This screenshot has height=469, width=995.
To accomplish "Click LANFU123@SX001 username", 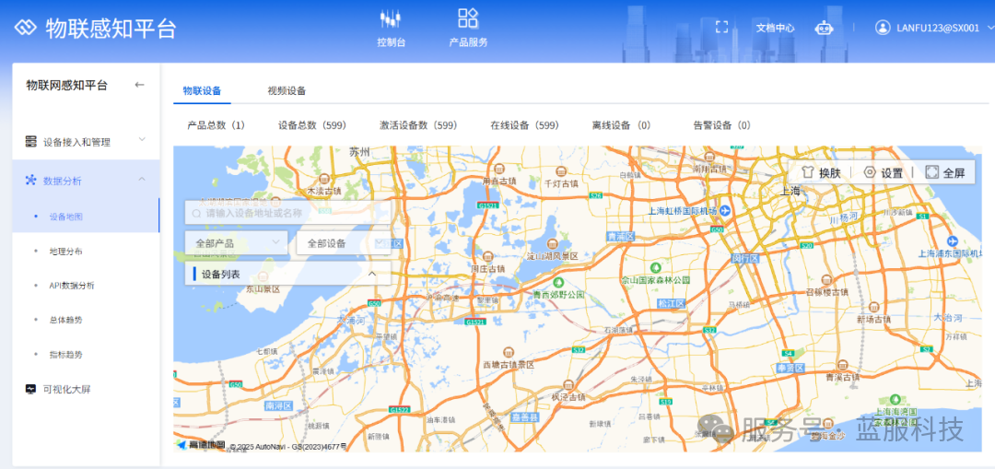I will pos(938,28).
